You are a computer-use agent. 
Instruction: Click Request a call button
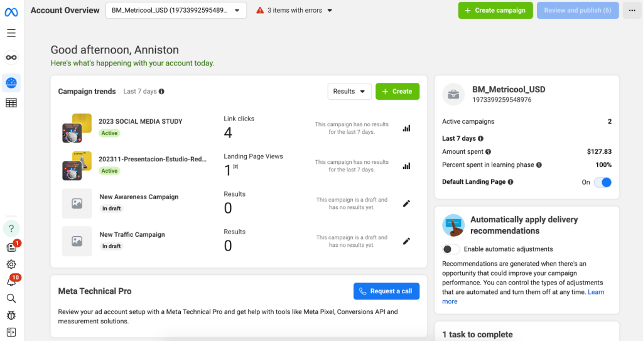tap(386, 291)
